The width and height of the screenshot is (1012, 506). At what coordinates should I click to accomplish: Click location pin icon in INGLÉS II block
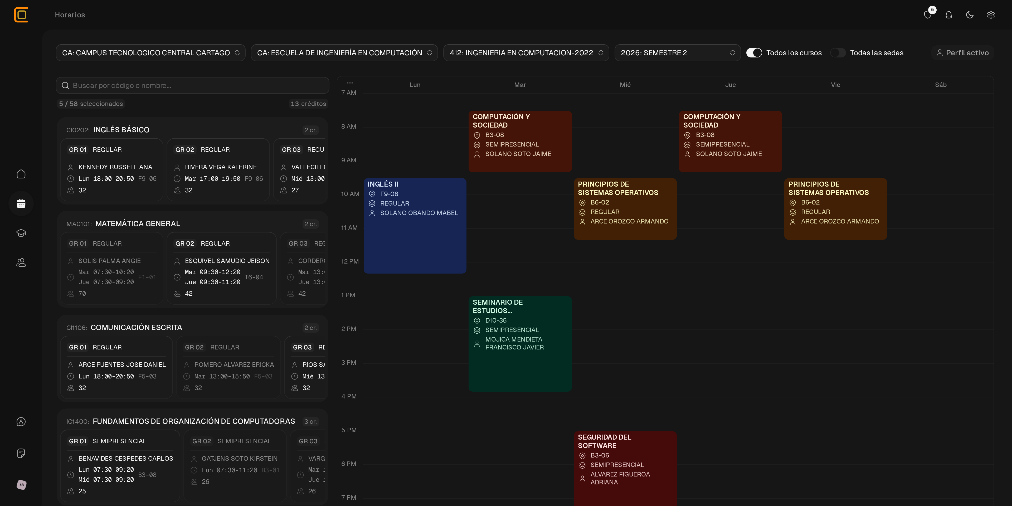(x=372, y=194)
